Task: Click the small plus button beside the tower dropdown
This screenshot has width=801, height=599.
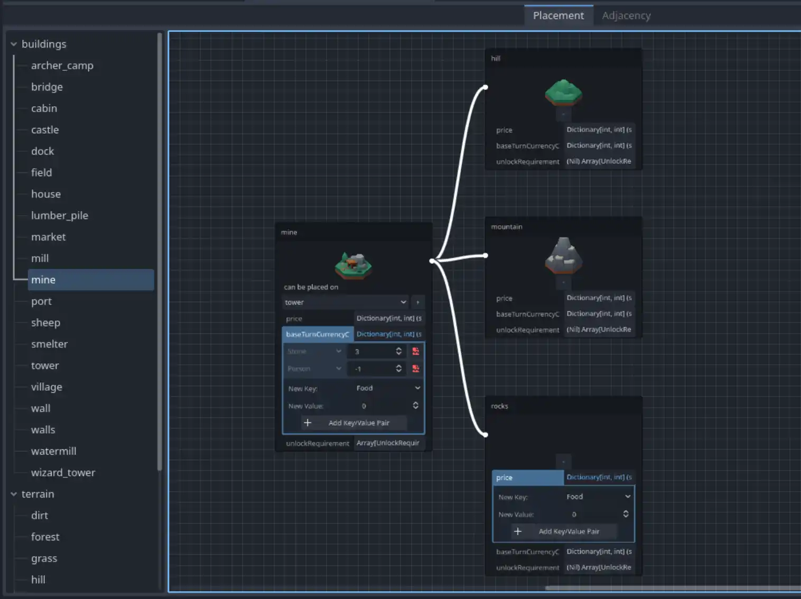Action: coord(417,302)
